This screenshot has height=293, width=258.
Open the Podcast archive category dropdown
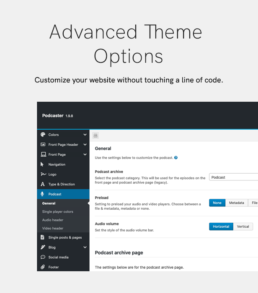pos(234,177)
